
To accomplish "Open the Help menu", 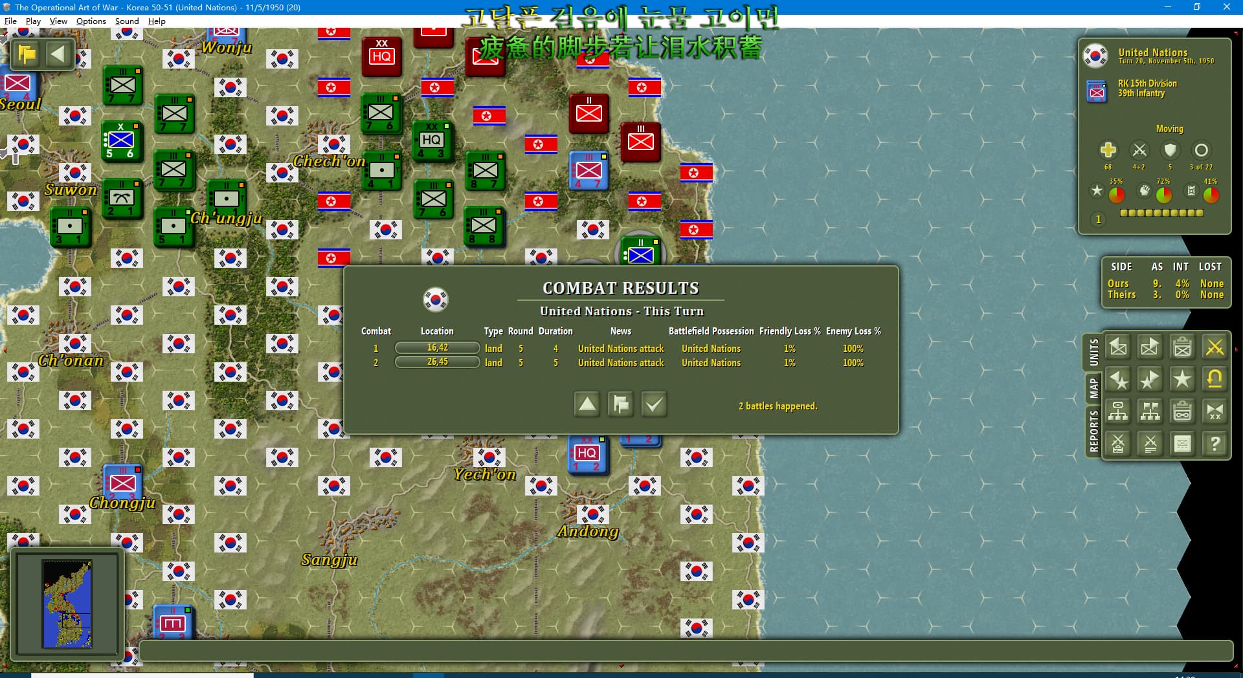I will click(157, 21).
